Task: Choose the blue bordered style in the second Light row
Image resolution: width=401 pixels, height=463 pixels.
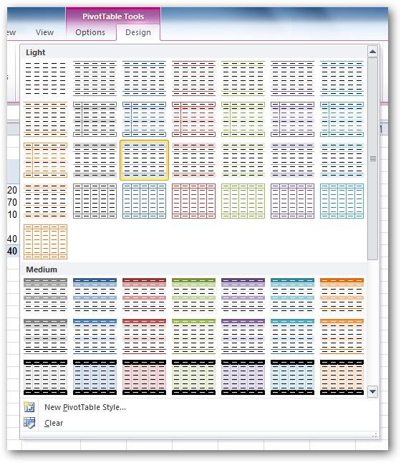Action: coord(145,119)
